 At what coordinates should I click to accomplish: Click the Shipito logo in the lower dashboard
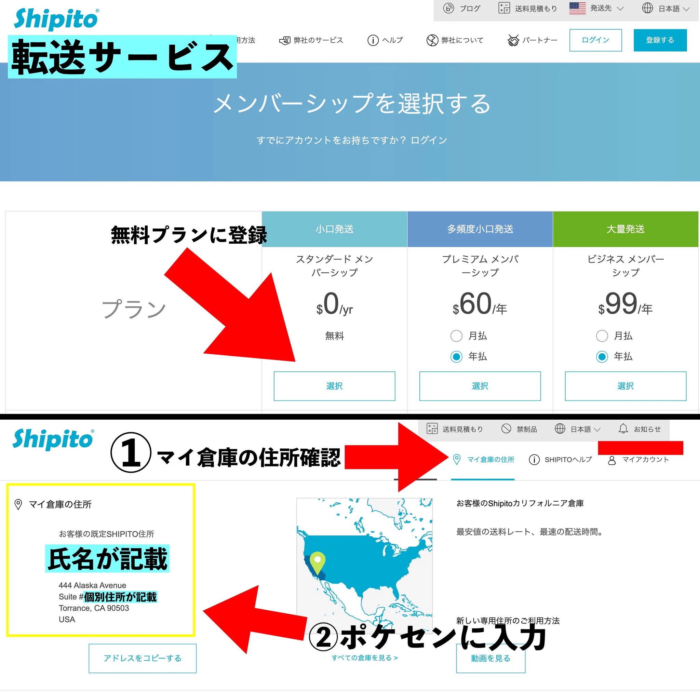[x=53, y=439]
